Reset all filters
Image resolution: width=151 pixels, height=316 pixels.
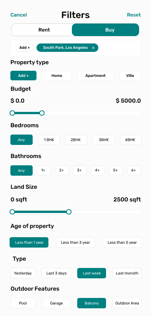[134, 15]
